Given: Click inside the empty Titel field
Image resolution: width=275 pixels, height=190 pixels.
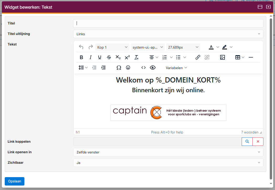Looking at the screenshot, I should 168,23.
